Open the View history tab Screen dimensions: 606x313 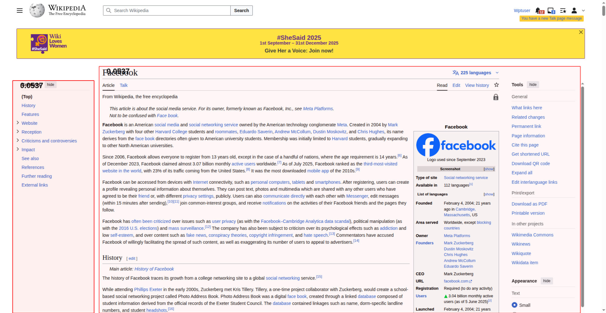477,85
